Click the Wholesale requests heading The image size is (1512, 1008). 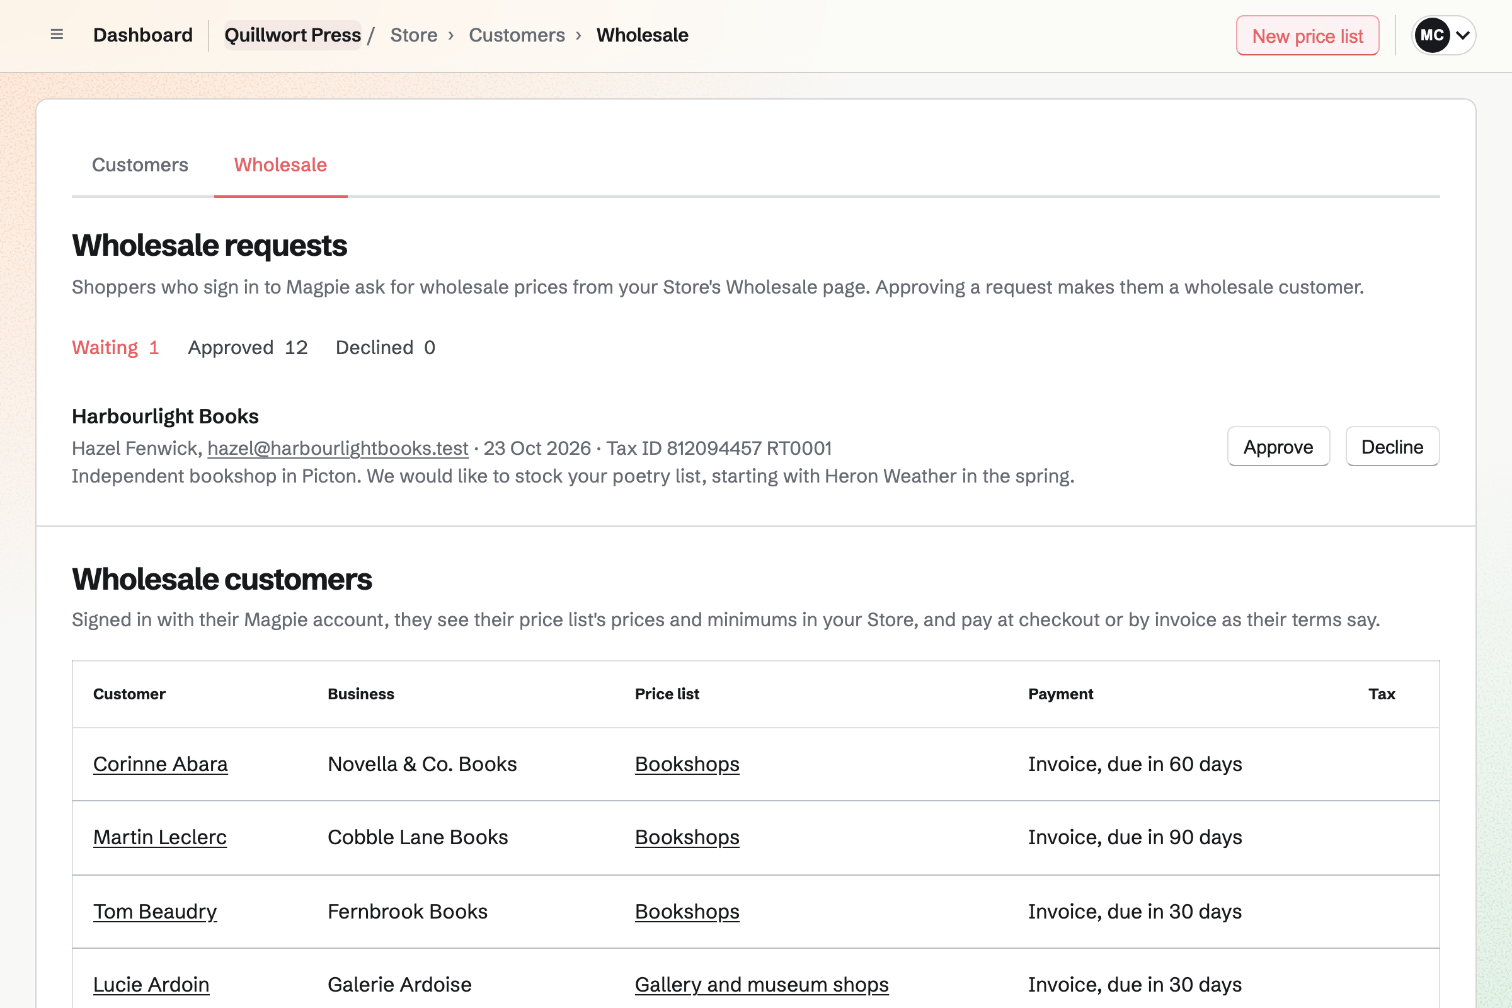click(210, 246)
